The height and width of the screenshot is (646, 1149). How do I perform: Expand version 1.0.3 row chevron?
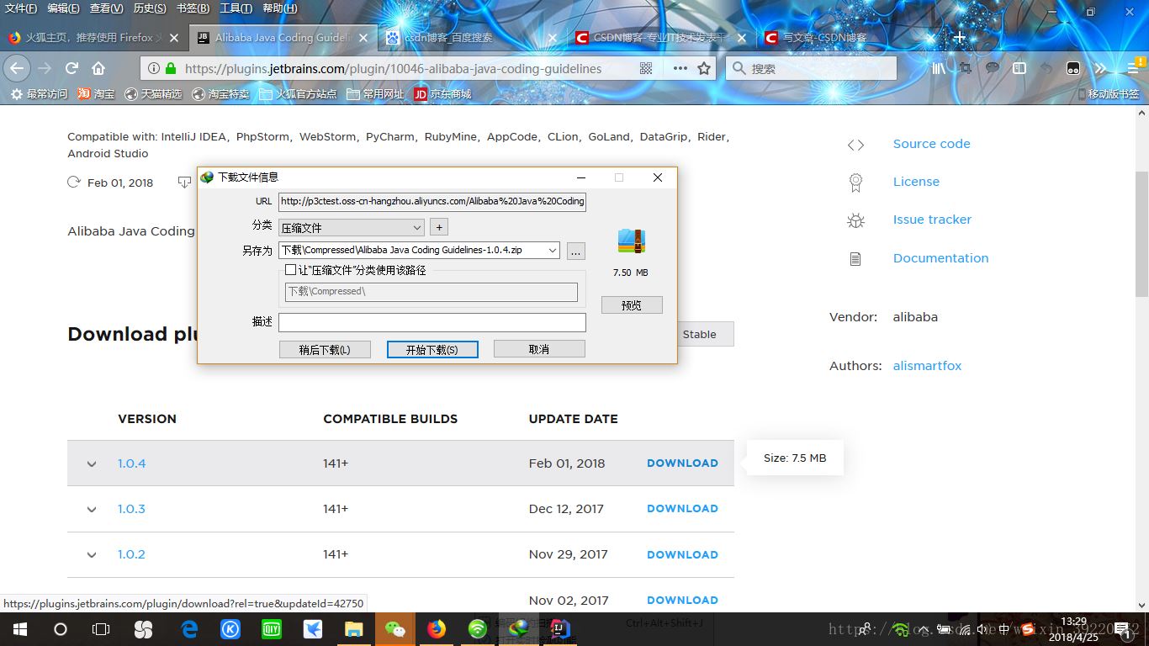click(92, 509)
